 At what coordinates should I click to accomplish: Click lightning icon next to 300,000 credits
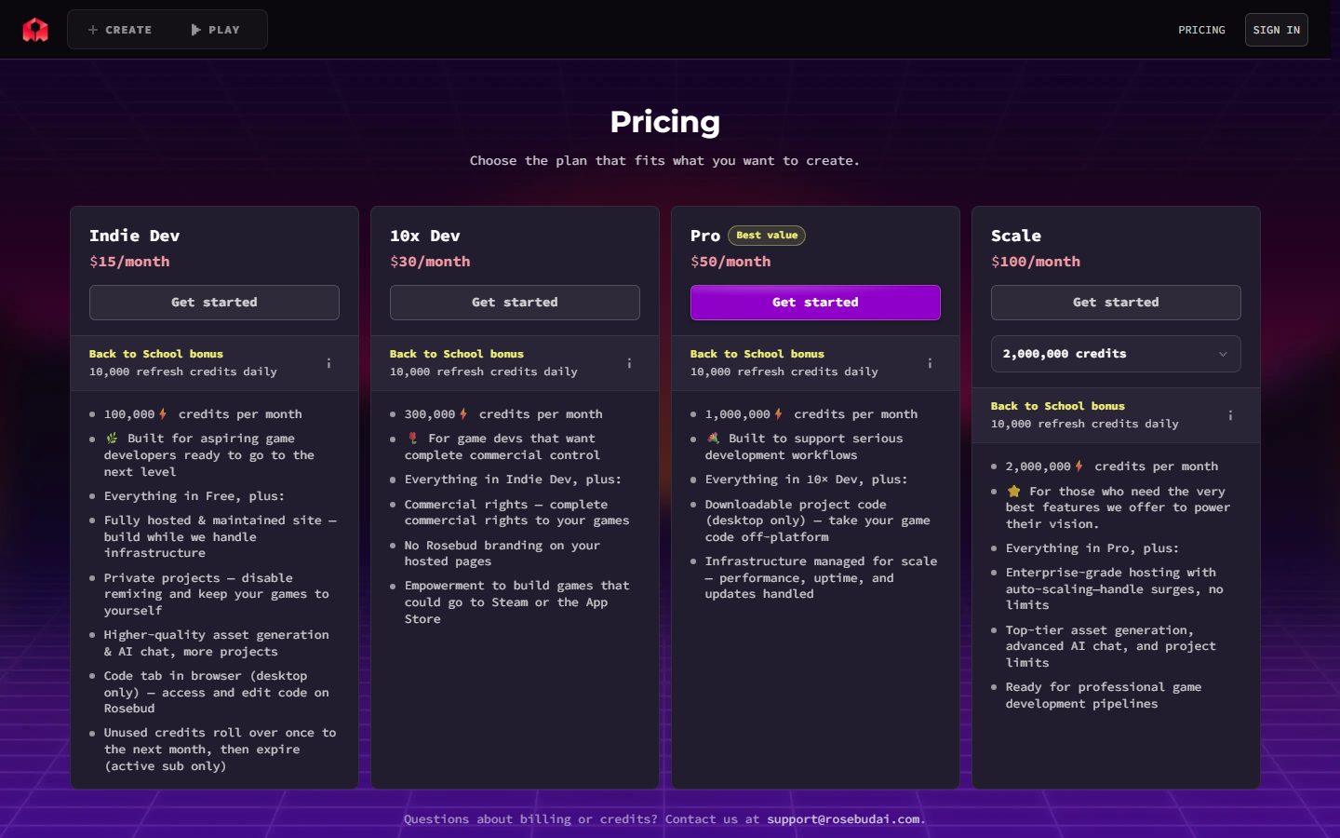[x=463, y=414]
